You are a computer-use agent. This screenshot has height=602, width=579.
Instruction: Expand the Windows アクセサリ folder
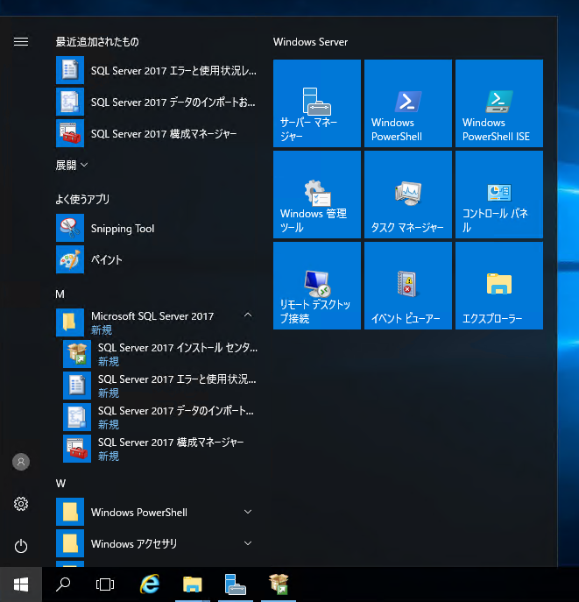coord(158,543)
